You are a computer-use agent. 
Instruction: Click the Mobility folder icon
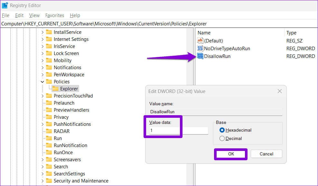(x=49, y=60)
